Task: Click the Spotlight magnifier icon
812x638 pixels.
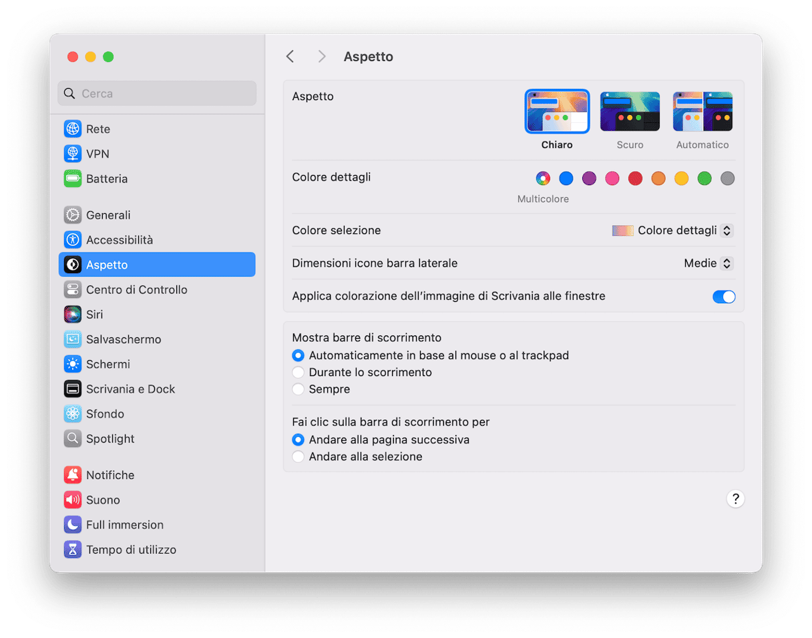Action: (73, 438)
